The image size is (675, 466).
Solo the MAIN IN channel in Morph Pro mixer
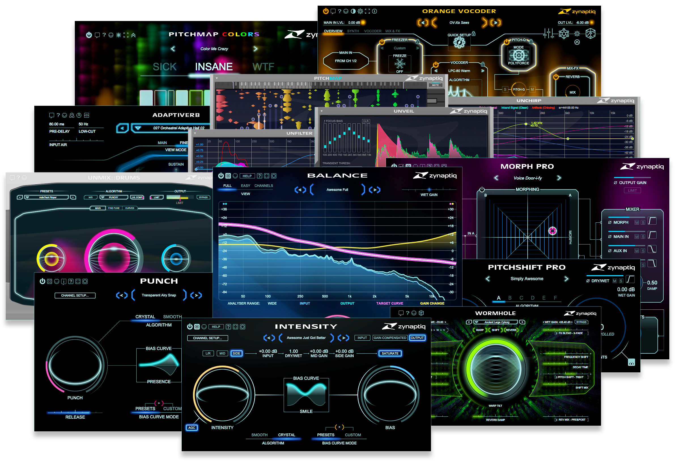643,237
